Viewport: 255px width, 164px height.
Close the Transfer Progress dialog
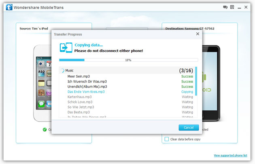coord(198,34)
